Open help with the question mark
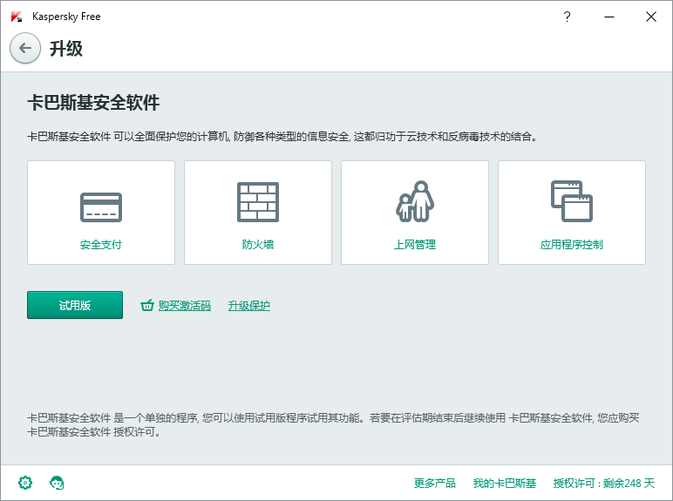 pyautogui.click(x=567, y=17)
